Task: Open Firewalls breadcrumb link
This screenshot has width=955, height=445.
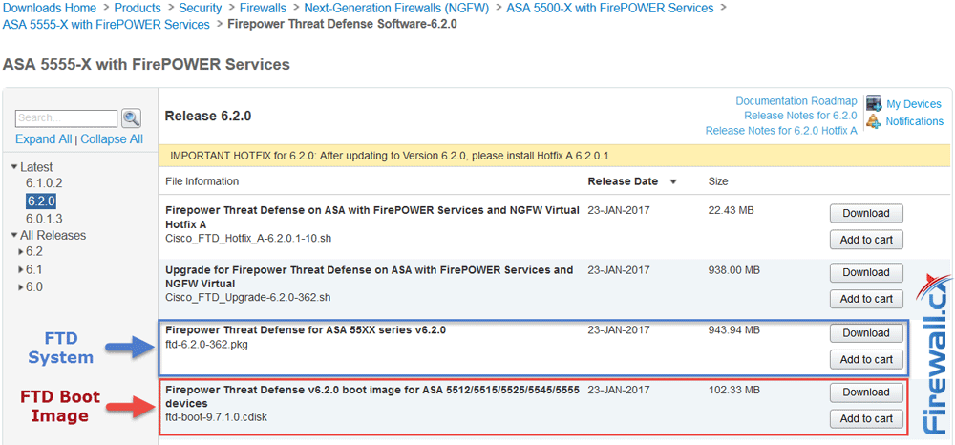Action: click(x=264, y=8)
